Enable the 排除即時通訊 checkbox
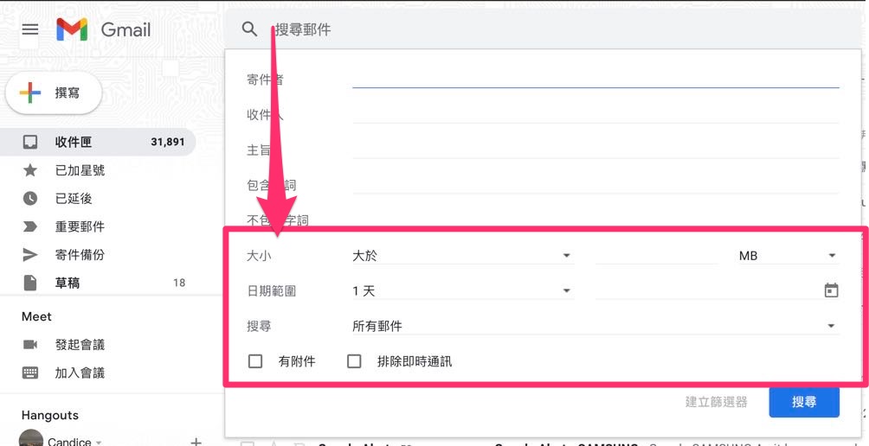This screenshot has width=869, height=446. pos(354,361)
